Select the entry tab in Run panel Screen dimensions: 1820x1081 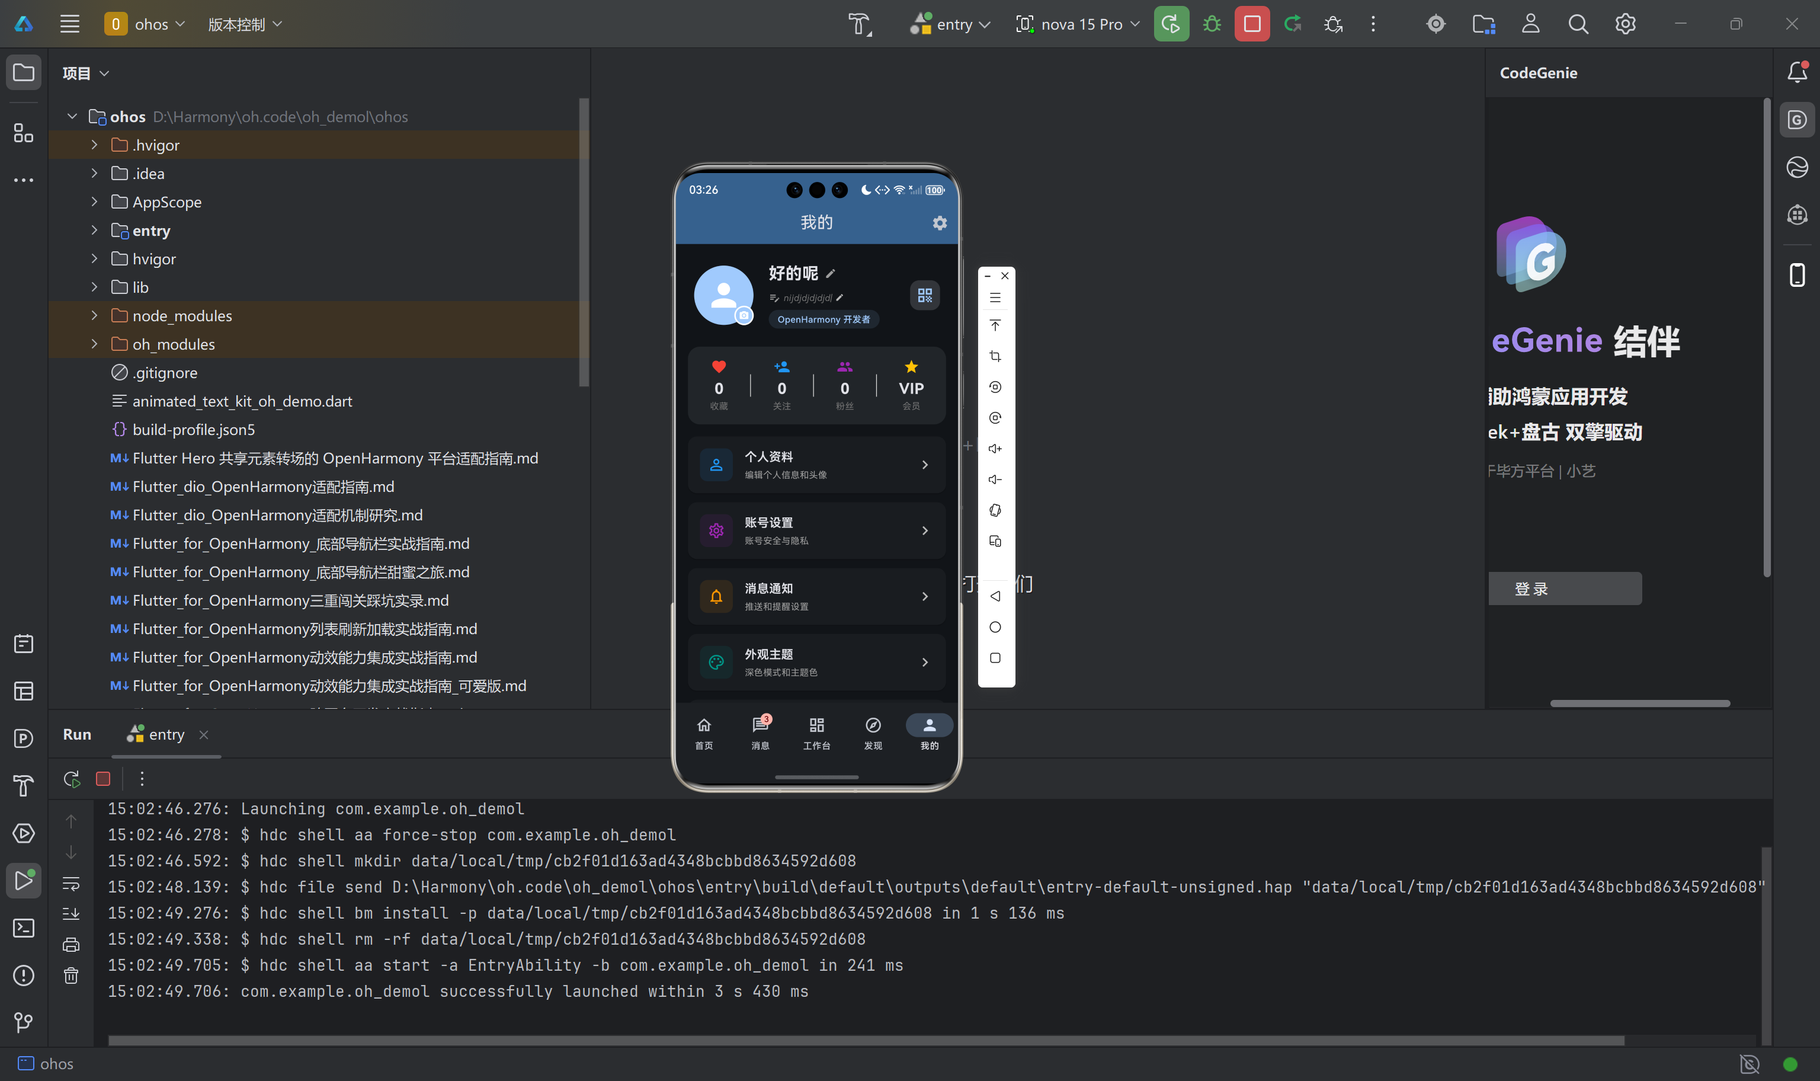166,734
